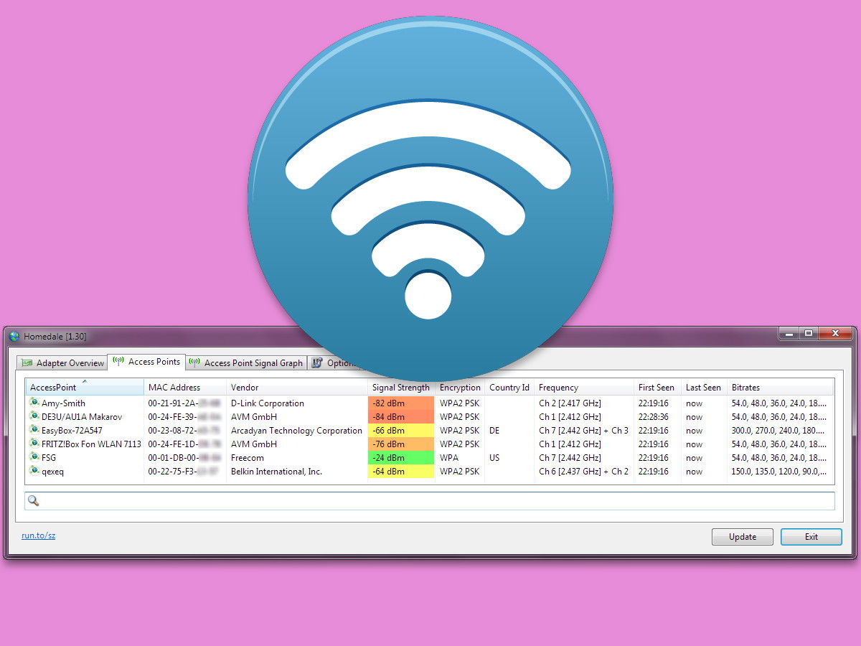
Task: Select the FRITZ!Box Fon WLAN 7113 name
Action: pyautogui.click(x=91, y=444)
